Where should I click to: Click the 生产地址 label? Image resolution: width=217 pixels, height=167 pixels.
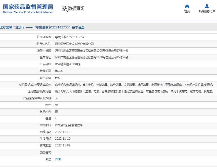click(x=45, y=57)
